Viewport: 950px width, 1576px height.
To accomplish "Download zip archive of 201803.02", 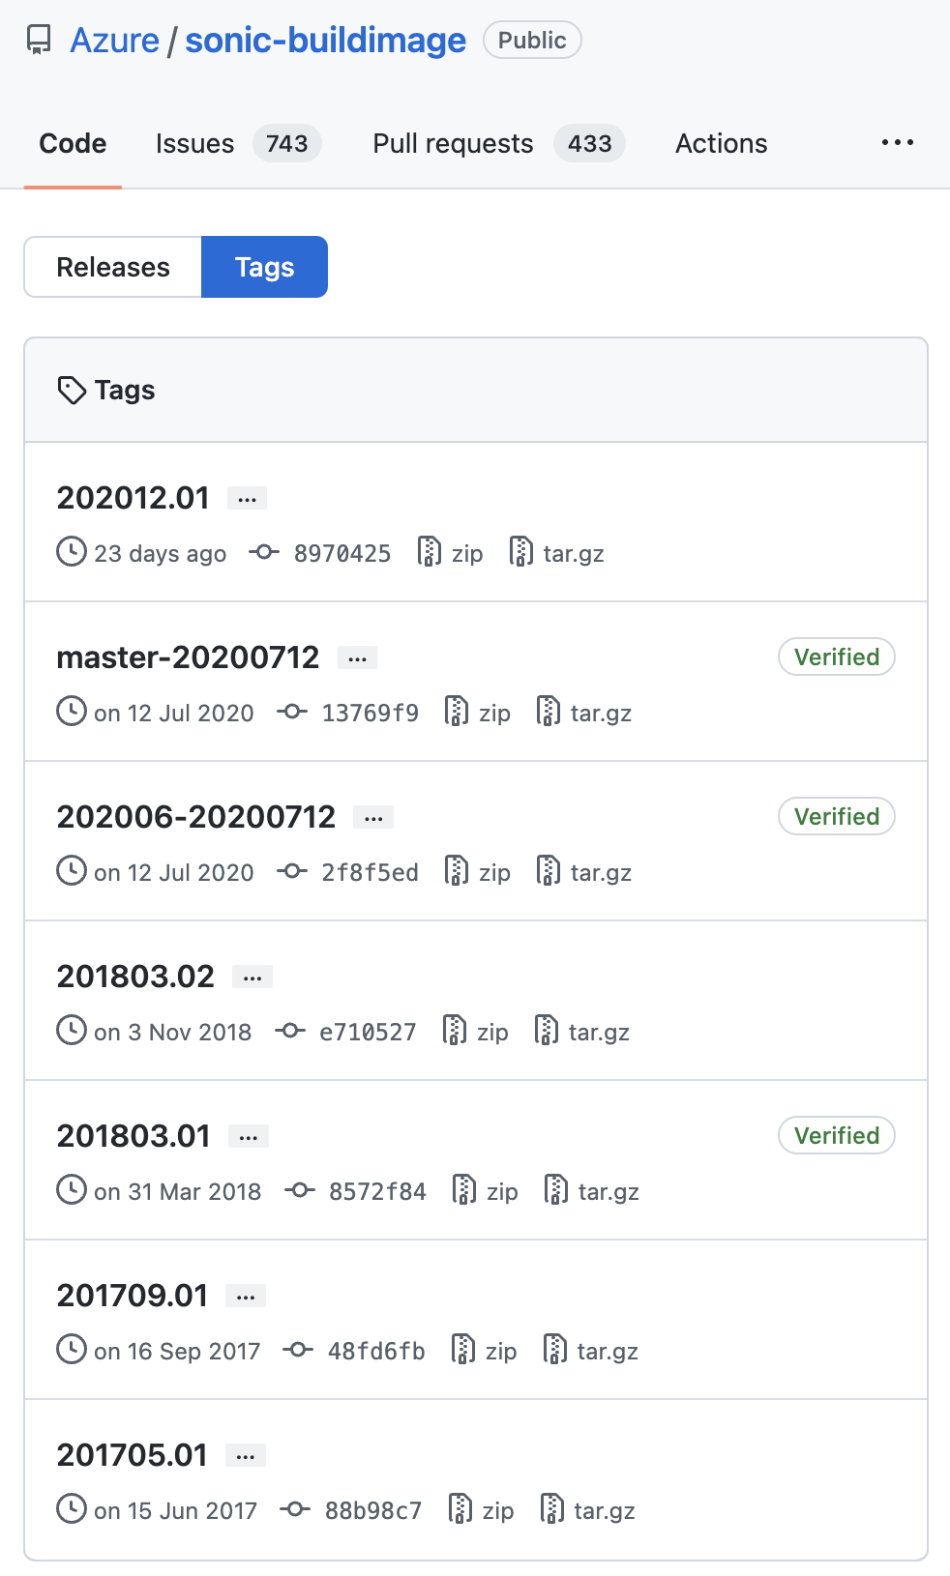I will point(475,1032).
